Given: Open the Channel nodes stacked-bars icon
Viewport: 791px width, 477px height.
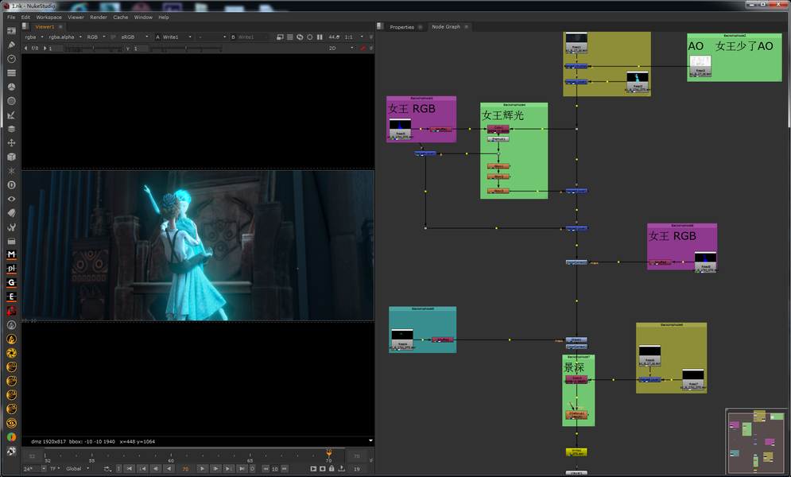Looking at the screenshot, I should click(x=11, y=72).
